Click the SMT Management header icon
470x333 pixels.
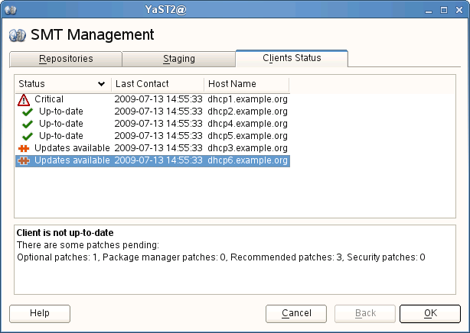[17, 35]
